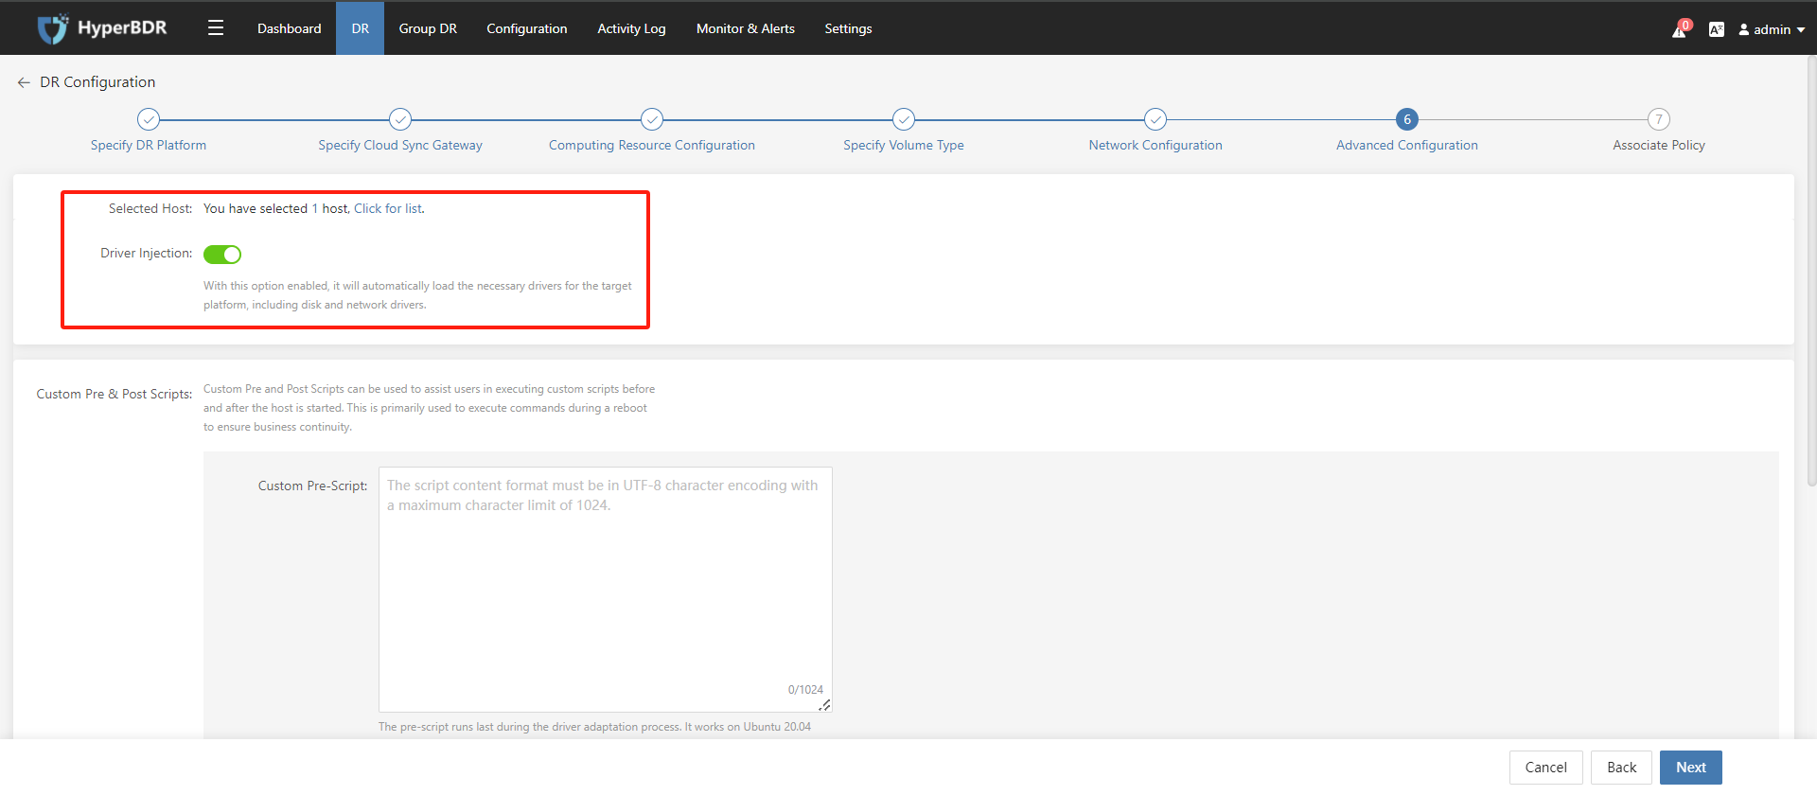Click the Computing Resource Configuration step circle
This screenshot has width=1817, height=795.
coord(652,119)
